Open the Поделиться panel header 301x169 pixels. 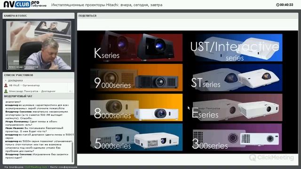[x=188, y=15]
